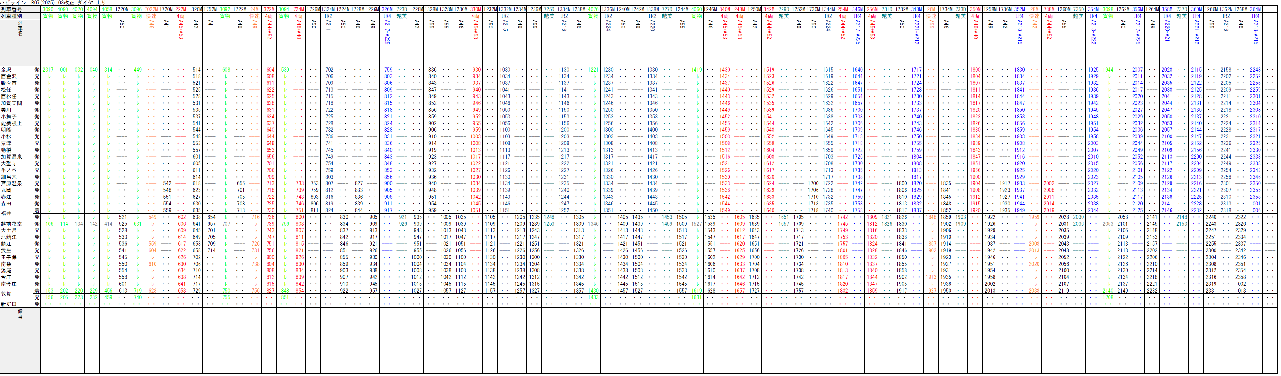Click the last train number 364M
The image size is (1281, 376).
click(1255, 9)
